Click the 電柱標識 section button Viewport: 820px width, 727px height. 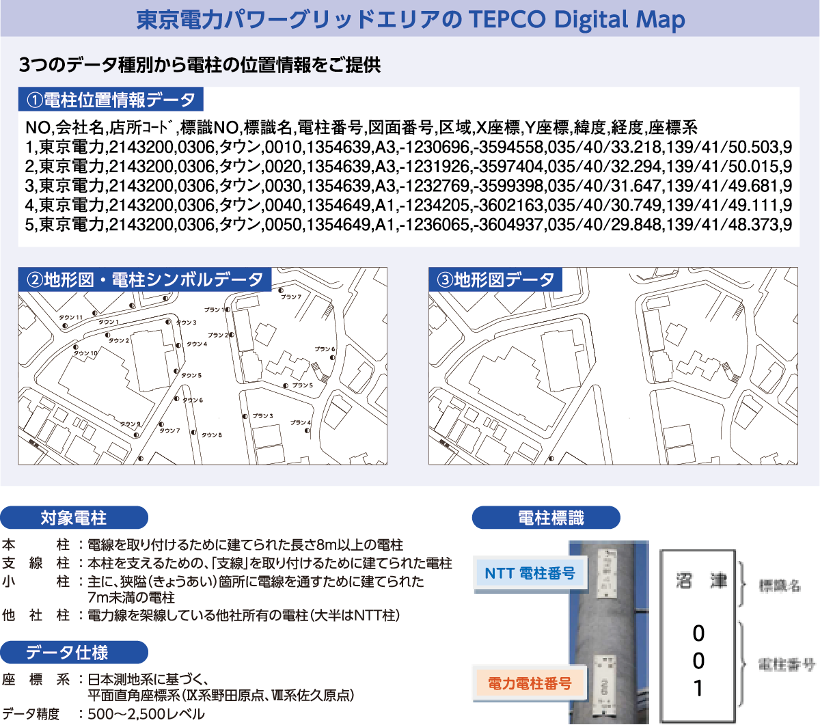[x=546, y=518]
